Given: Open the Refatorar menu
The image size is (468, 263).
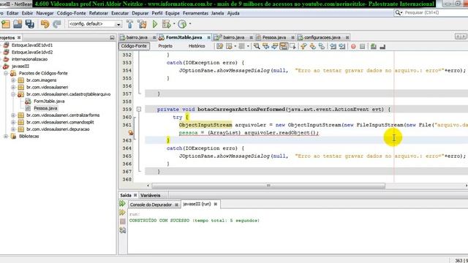Looking at the screenshot, I should pos(98,13).
